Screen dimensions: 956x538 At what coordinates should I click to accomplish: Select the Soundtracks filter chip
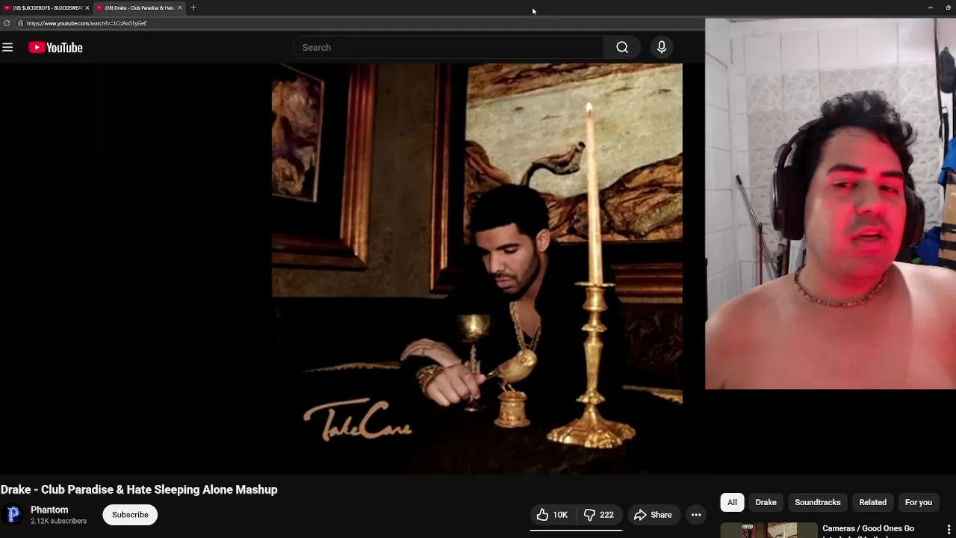click(817, 502)
